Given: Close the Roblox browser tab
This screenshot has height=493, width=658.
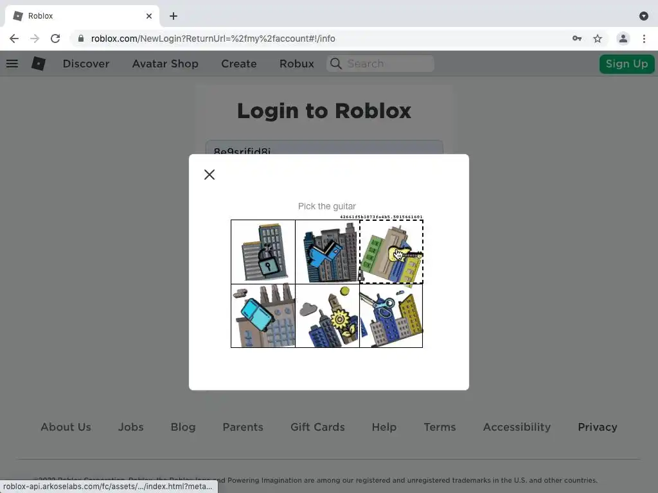Looking at the screenshot, I should click(149, 16).
